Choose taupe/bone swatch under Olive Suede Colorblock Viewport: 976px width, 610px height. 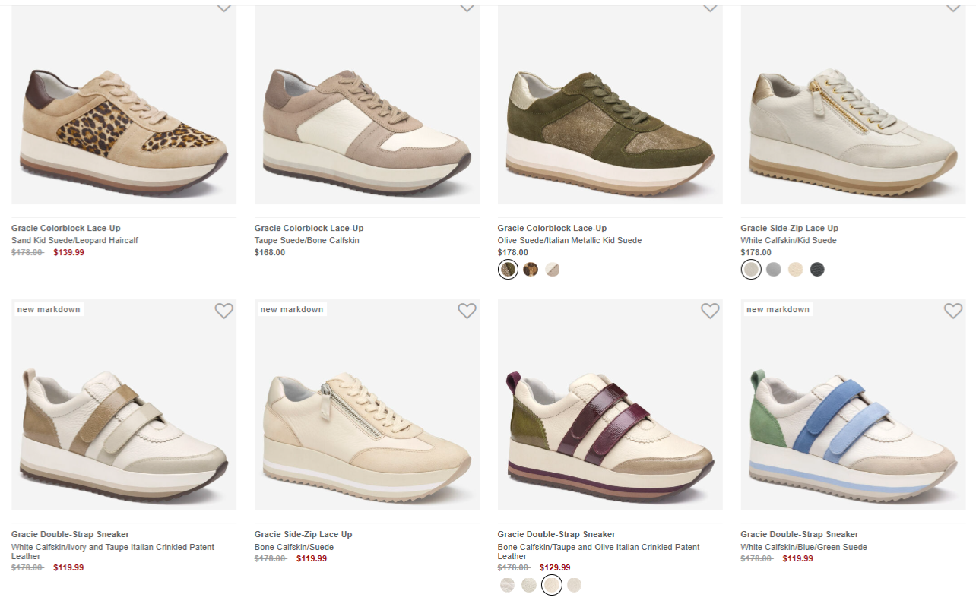(x=553, y=270)
